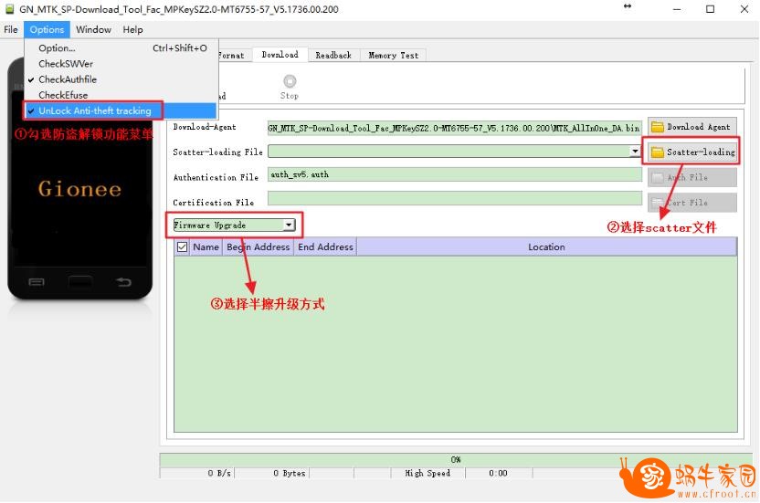Click the Location column header
The image size is (760, 503).
546,247
